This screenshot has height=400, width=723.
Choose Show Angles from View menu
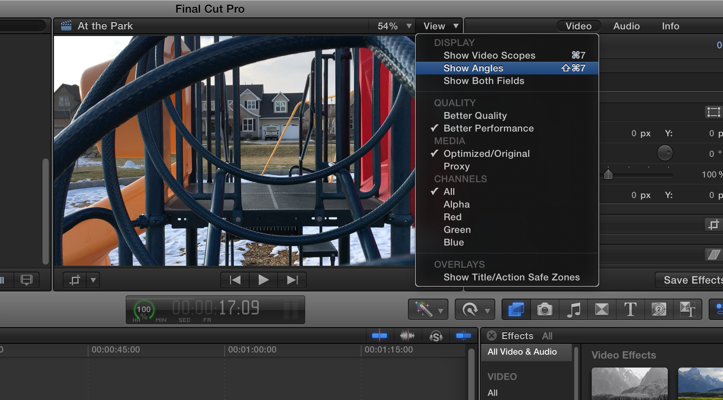click(x=507, y=68)
